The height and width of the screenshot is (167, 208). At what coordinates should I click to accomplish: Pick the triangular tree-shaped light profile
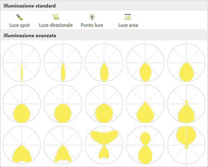coord(63,145)
